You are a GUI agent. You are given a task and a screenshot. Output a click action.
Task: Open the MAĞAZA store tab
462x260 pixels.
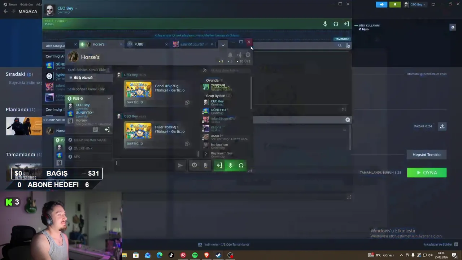[28, 11]
